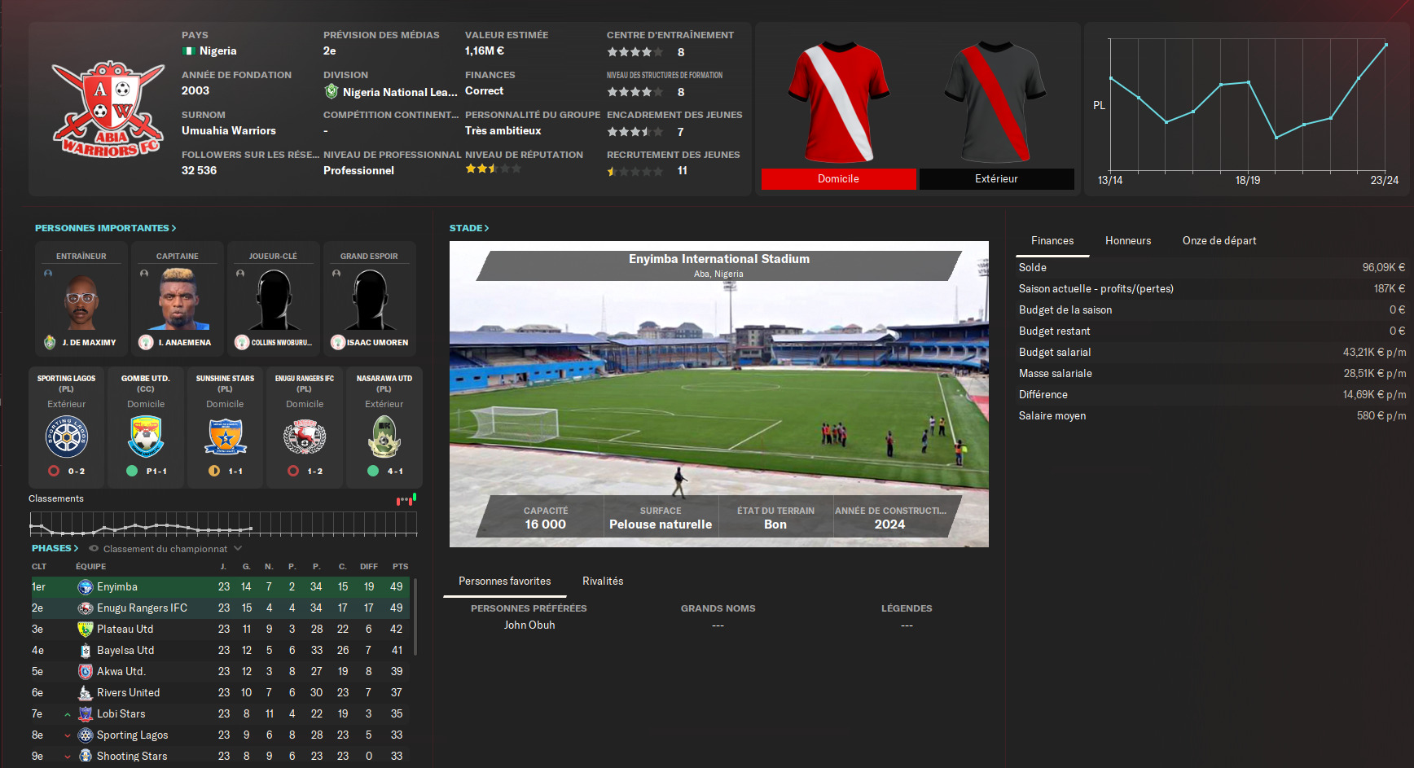Expand the Stade section header
This screenshot has height=768, width=1414.
point(469,228)
